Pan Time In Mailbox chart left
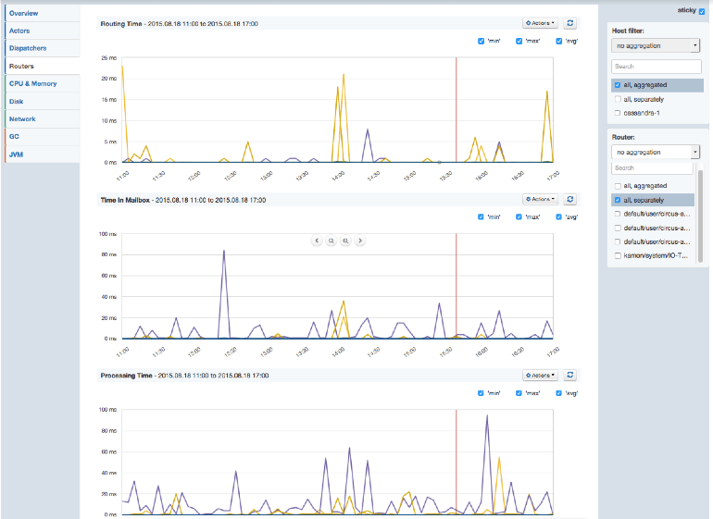The height and width of the screenshot is (519, 713). (x=317, y=241)
